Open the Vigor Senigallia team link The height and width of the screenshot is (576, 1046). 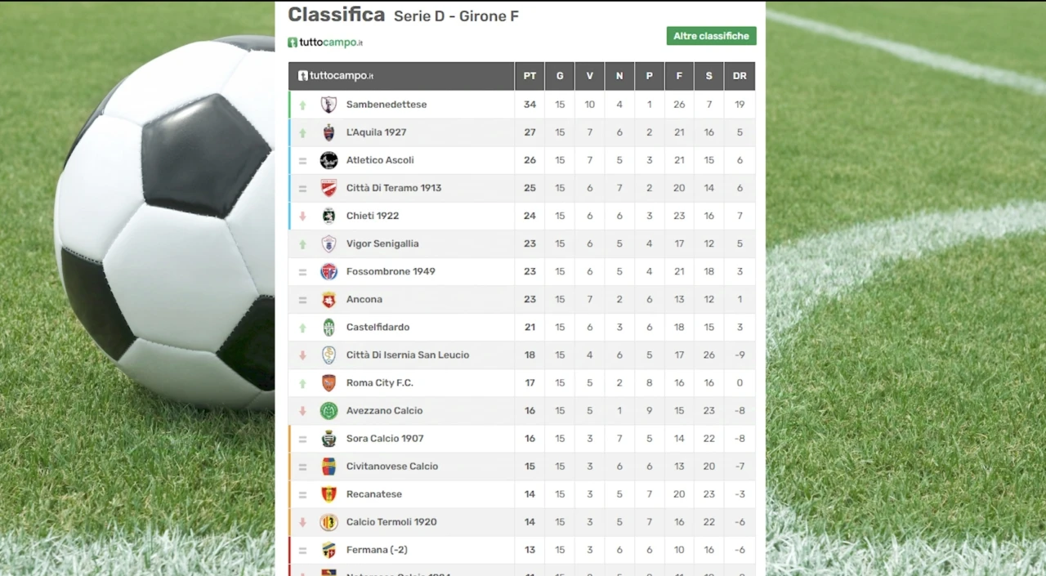click(382, 243)
